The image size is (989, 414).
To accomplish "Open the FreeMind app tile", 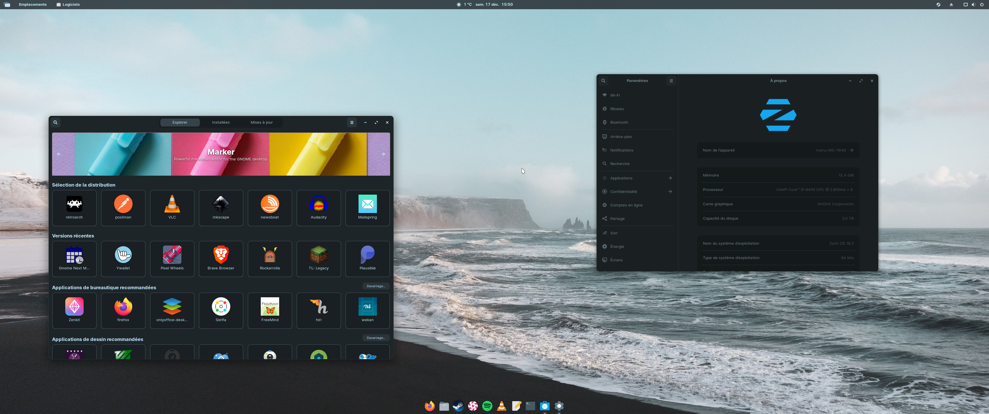I will pyautogui.click(x=269, y=310).
